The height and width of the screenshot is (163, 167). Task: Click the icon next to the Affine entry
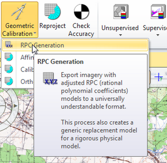(x=9, y=57)
